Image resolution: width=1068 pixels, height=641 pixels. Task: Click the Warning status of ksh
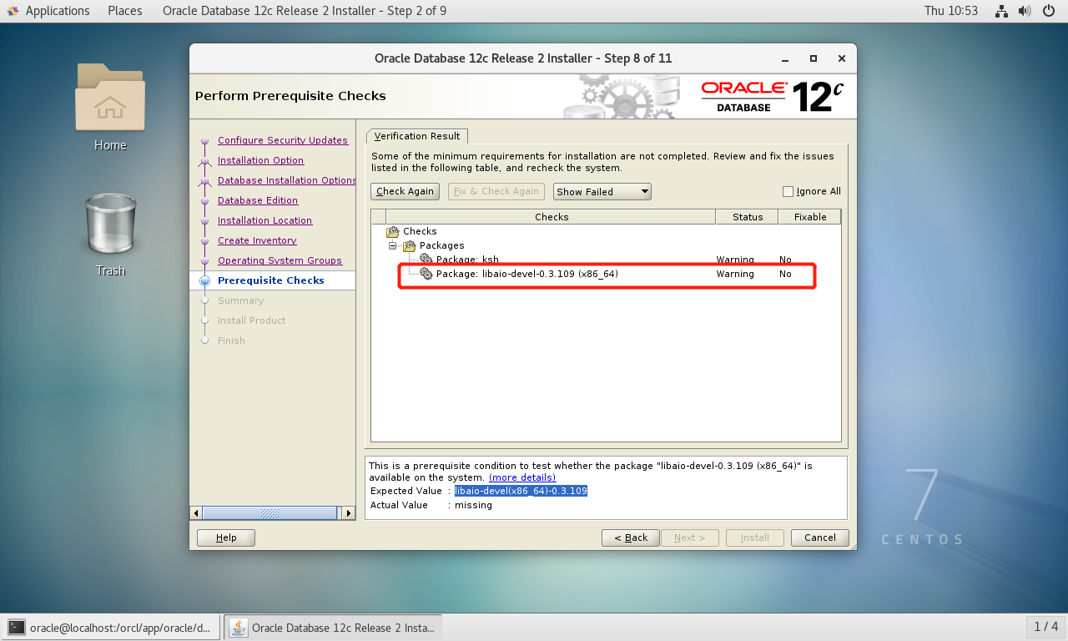pyautogui.click(x=735, y=260)
